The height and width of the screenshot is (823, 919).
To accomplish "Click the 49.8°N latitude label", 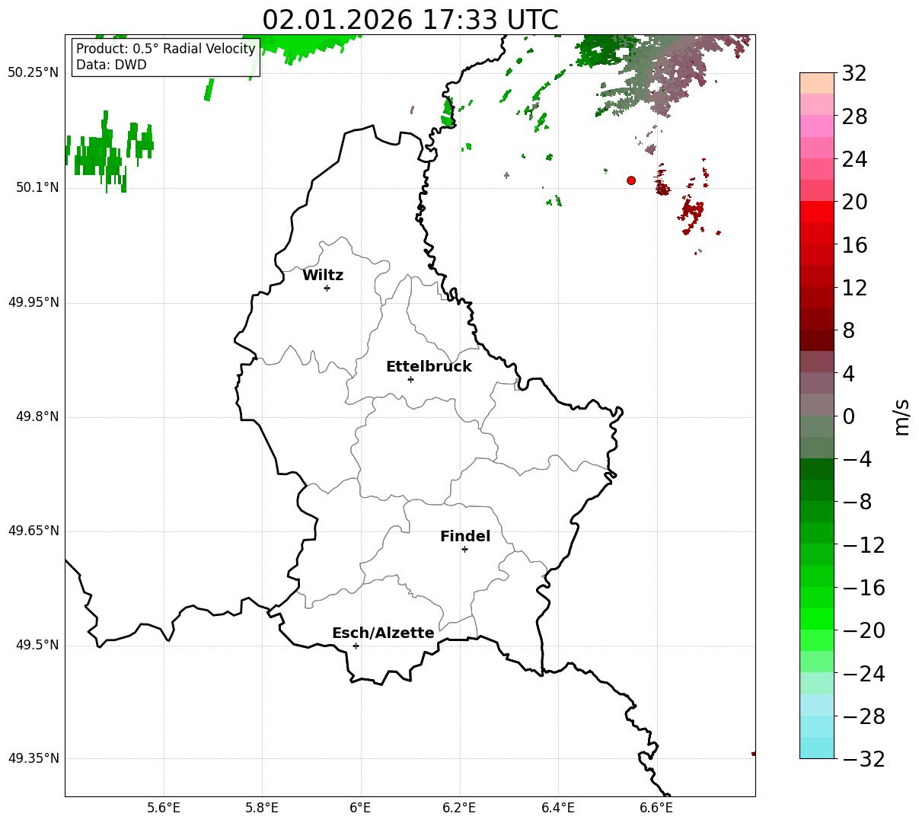I will tap(37, 416).
